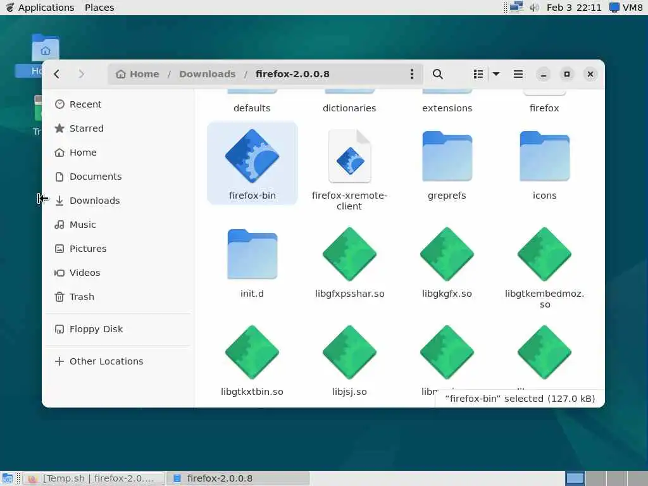This screenshot has width=648, height=486.
Task: Open Starred in the sidebar
Action: pyautogui.click(x=118, y=128)
